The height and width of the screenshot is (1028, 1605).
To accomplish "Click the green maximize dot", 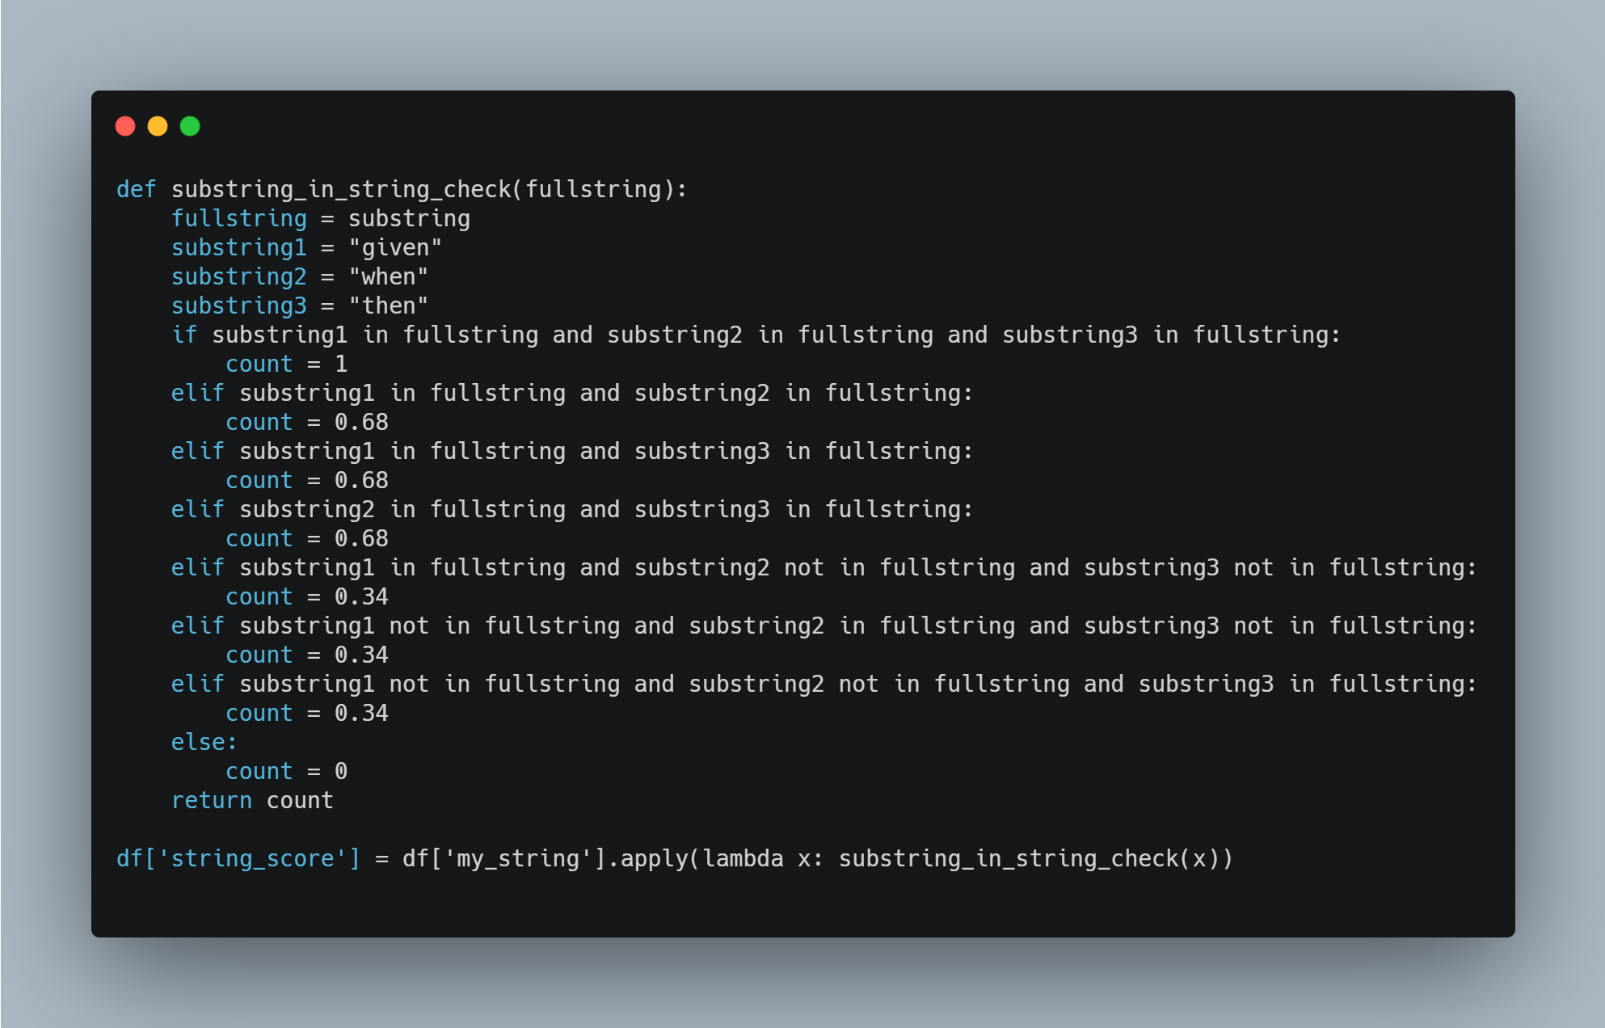I will tap(190, 126).
